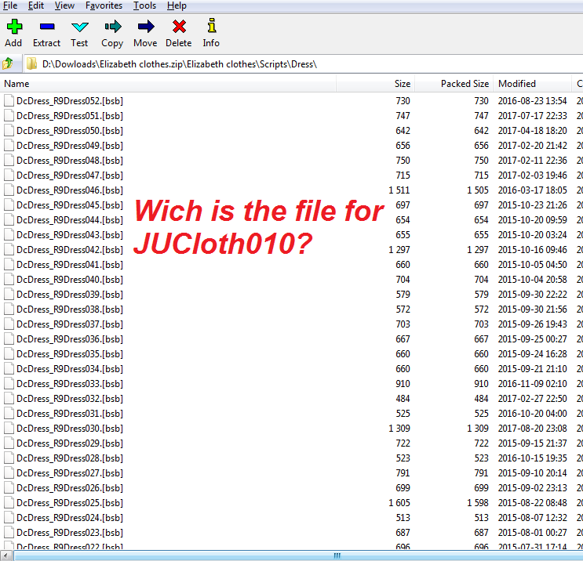Sort files by Name column
Image resolution: width=583 pixels, height=561 pixels.
(x=16, y=84)
